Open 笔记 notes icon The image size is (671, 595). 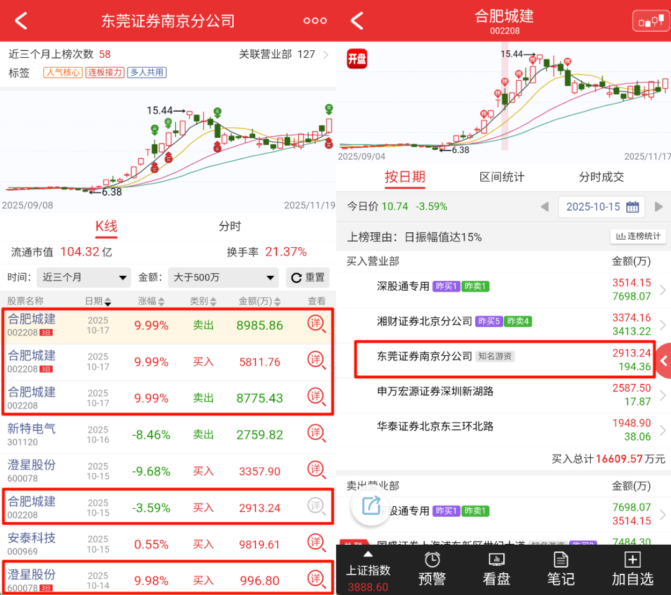click(560, 560)
